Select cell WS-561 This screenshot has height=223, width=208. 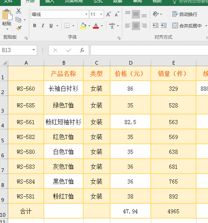coord(26,122)
